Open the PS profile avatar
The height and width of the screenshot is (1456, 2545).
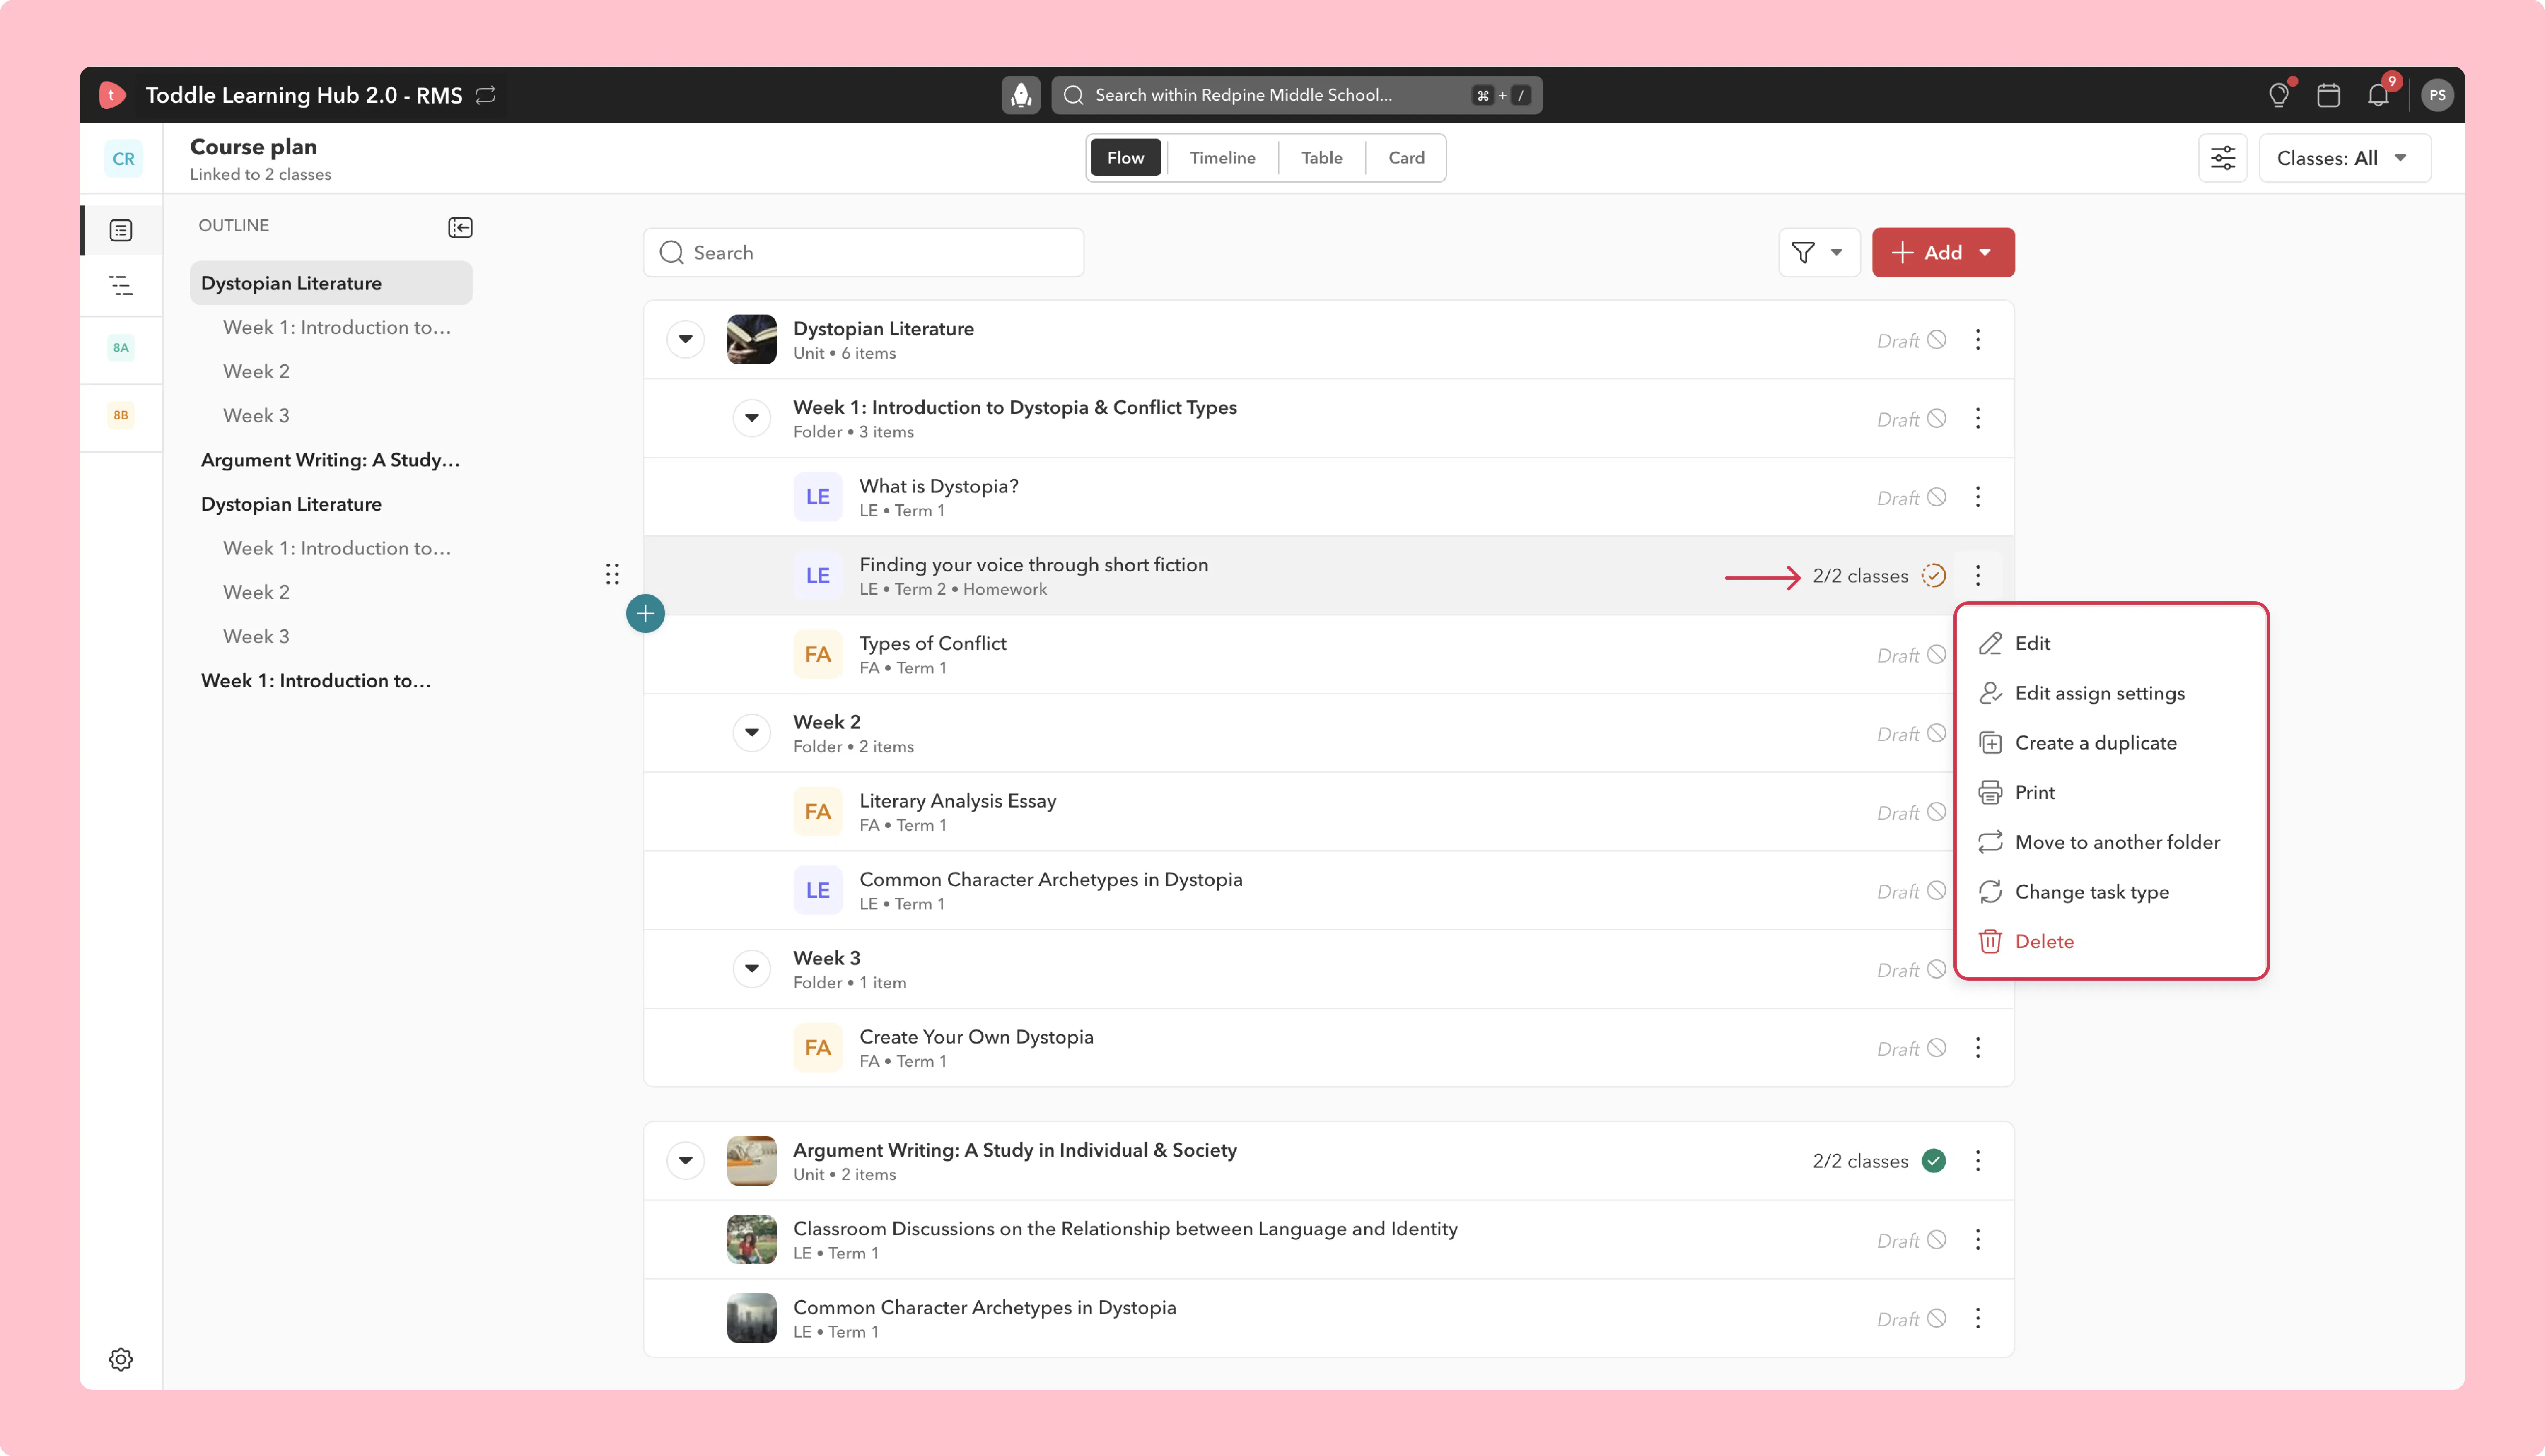(x=2437, y=95)
